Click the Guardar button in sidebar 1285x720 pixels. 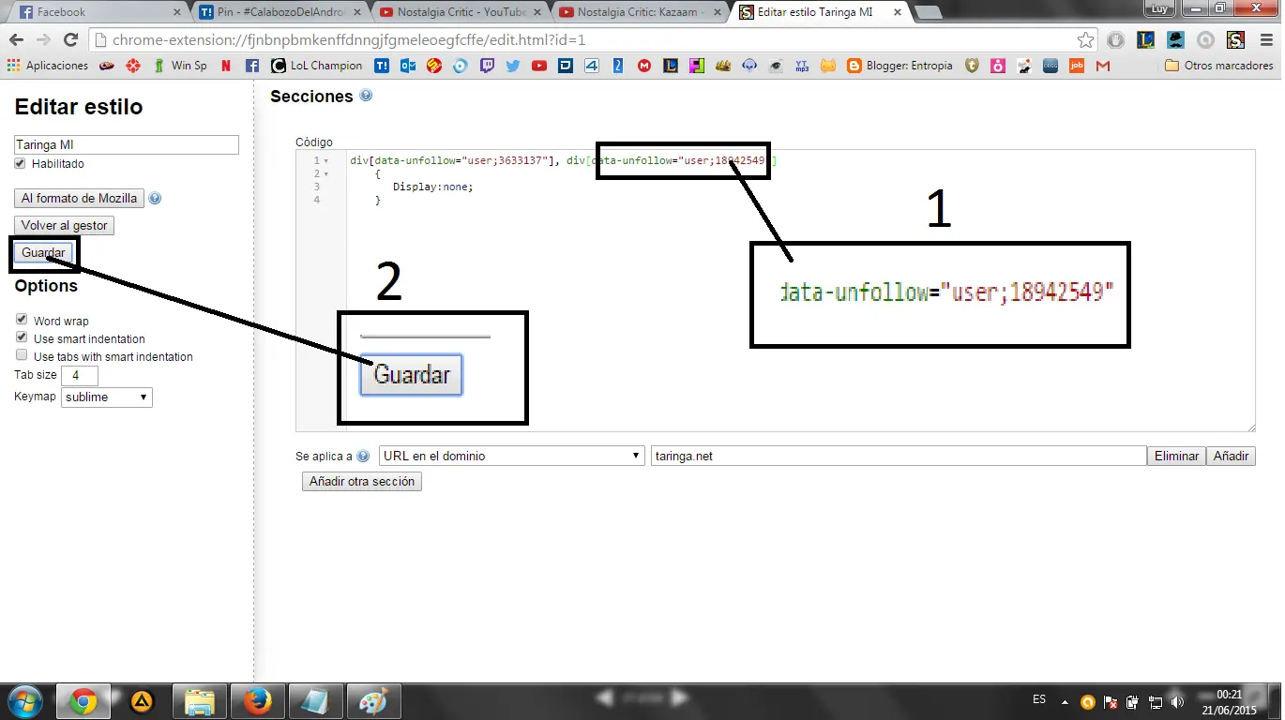point(43,253)
